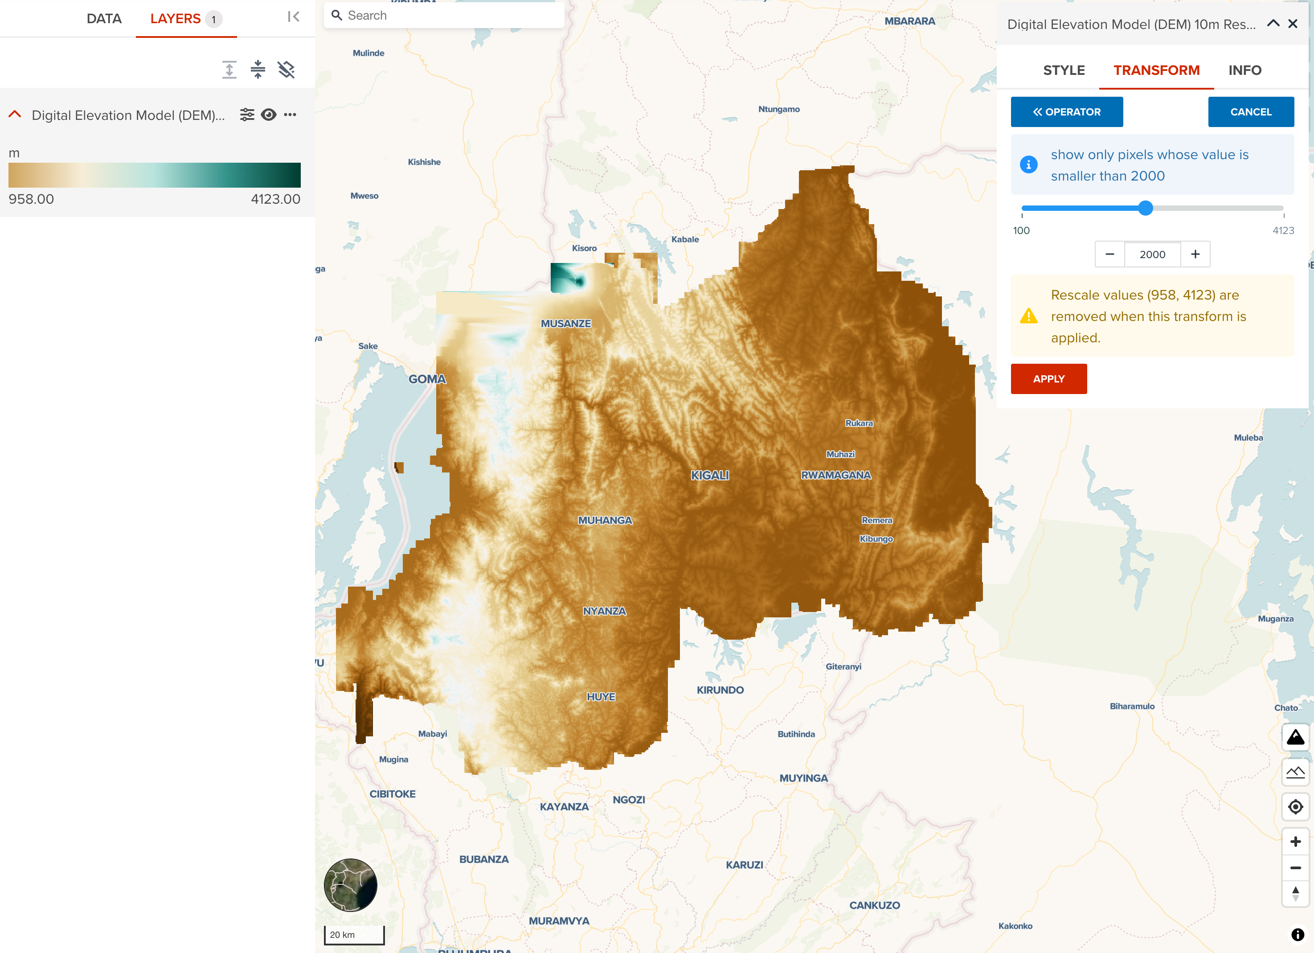Screen dimensions: 1314x953
Task: Click the hide all layers icon
Action: tap(286, 70)
